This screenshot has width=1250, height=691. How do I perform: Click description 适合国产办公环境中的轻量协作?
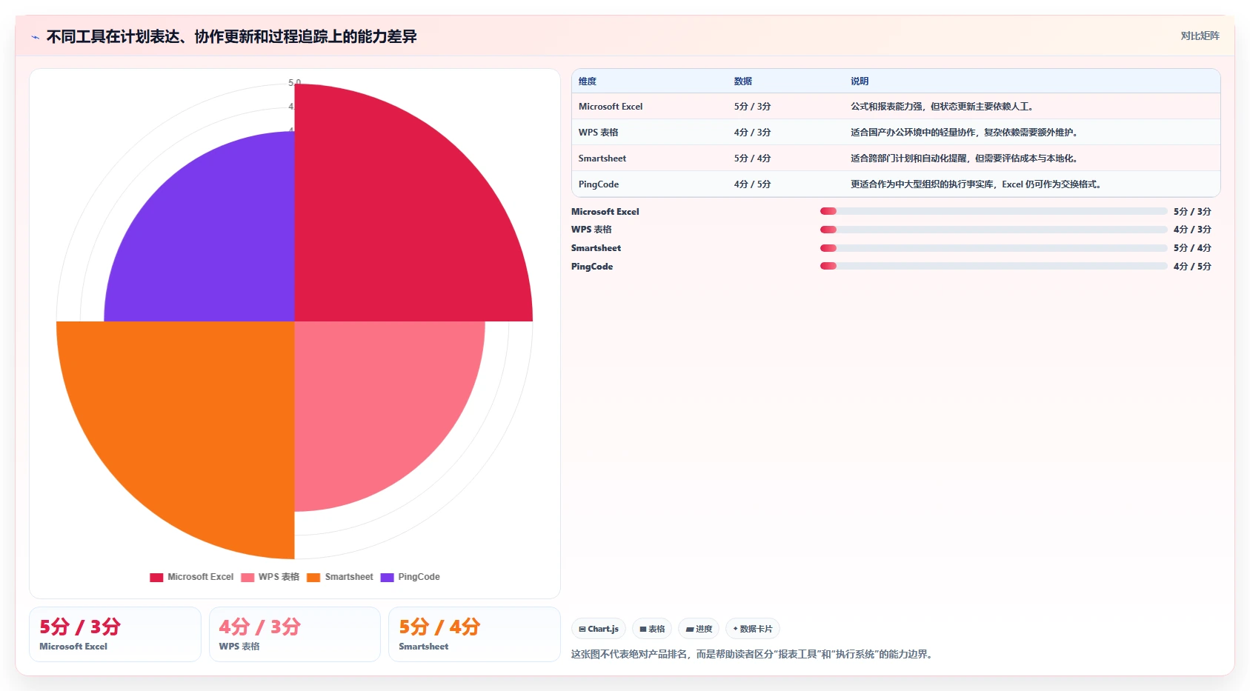click(964, 133)
